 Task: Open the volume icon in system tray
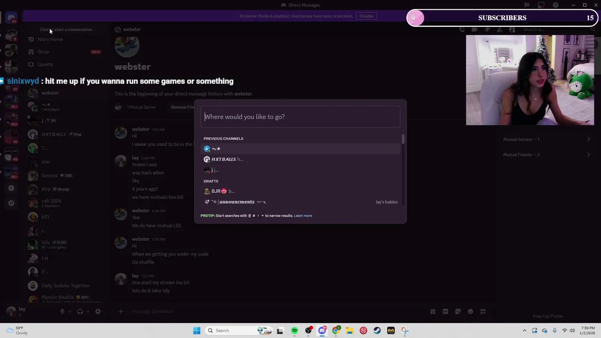point(572,330)
